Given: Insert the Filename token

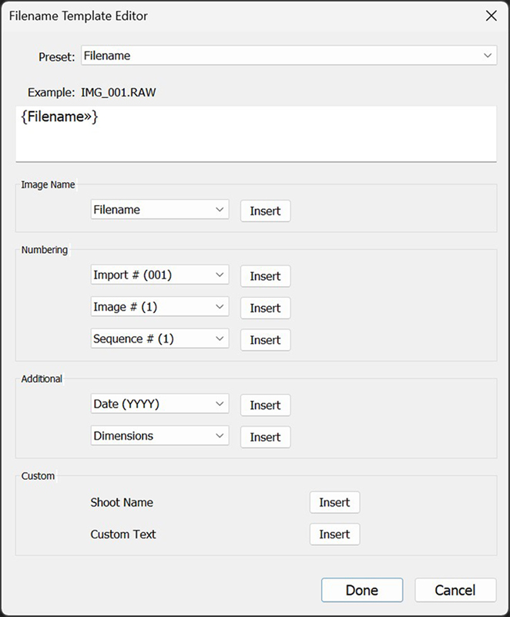Looking at the screenshot, I should point(265,211).
